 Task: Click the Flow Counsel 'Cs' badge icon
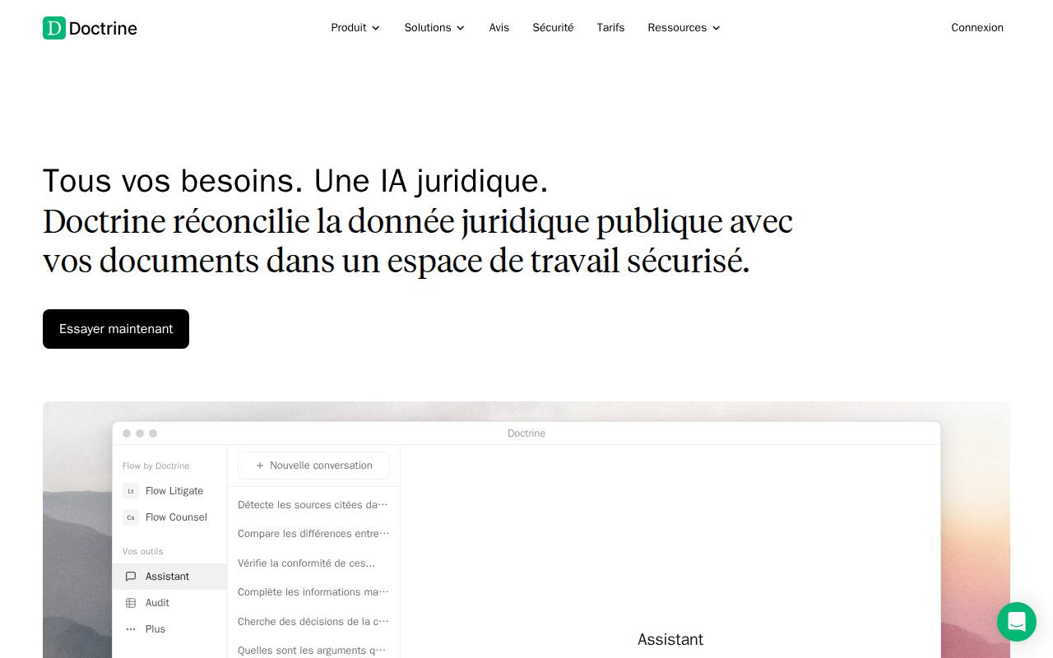coord(131,517)
